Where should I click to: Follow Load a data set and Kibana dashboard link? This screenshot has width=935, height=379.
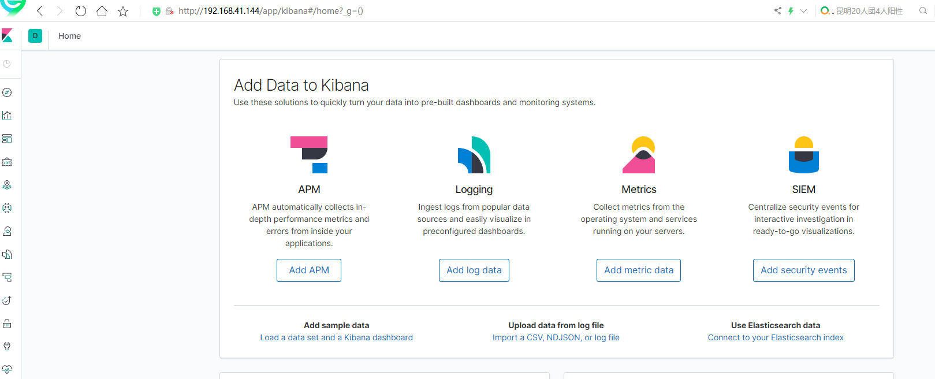[x=336, y=337]
